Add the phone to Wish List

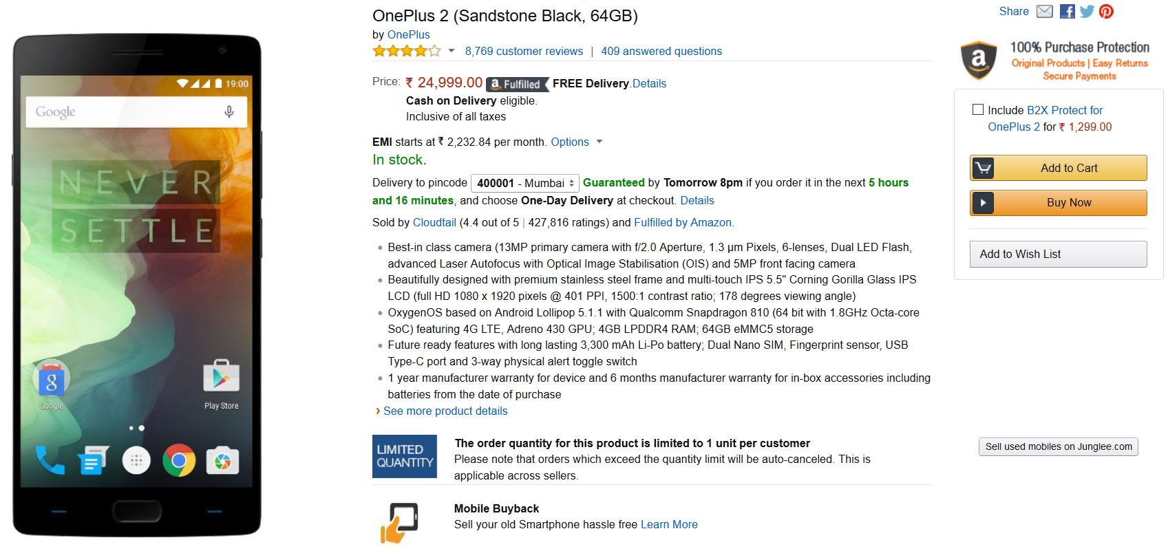1058,254
